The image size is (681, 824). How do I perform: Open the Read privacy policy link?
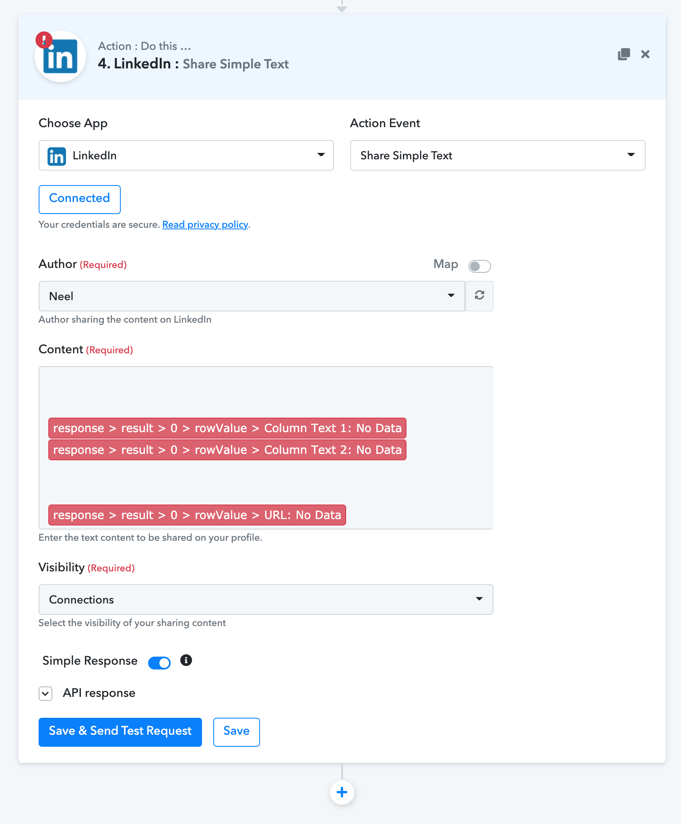coord(205,225)
